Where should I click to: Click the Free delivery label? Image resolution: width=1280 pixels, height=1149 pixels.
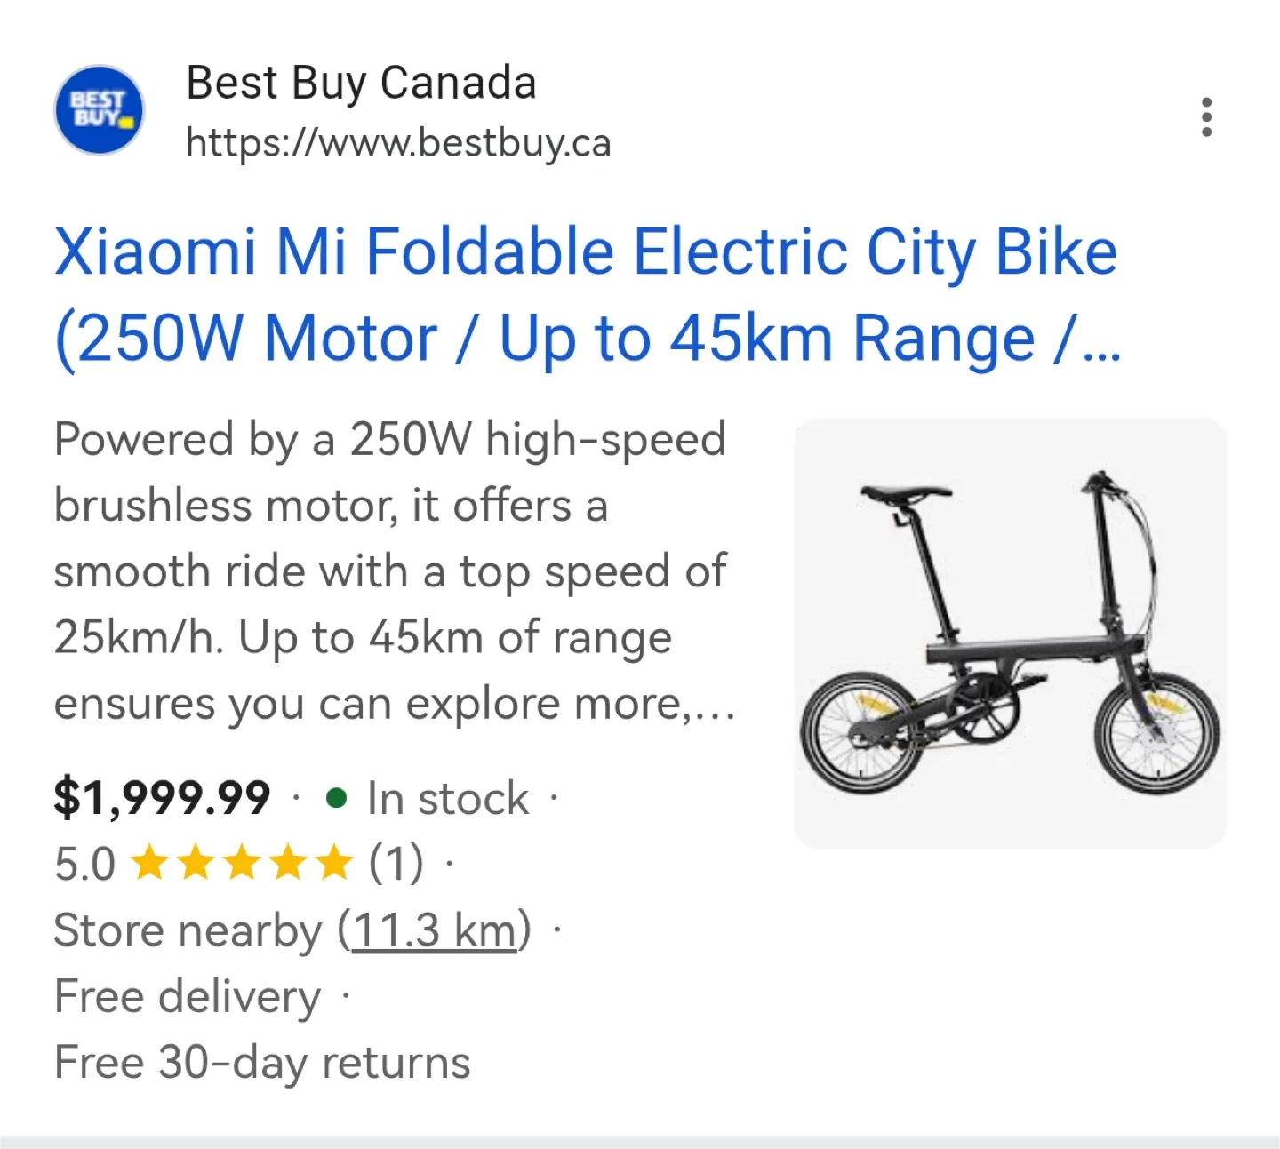click(x=187, y=996)
